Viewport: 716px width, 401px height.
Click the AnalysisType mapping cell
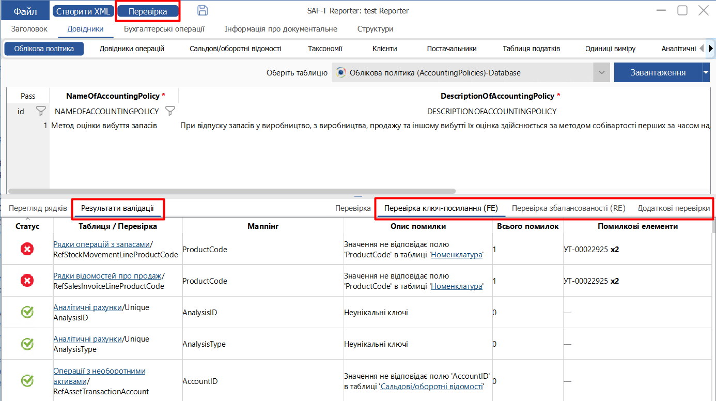(263, 344)
